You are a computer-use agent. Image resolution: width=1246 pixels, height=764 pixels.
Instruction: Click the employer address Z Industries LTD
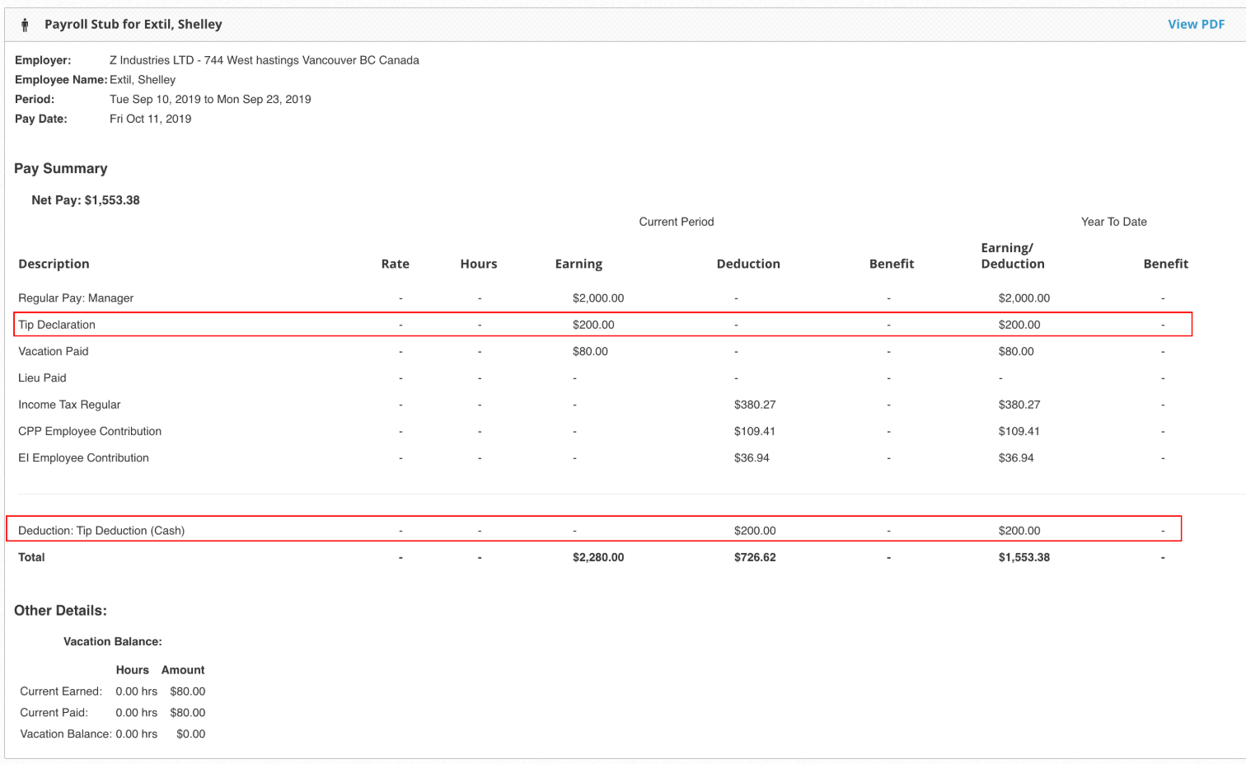click(x=264, y=60)
